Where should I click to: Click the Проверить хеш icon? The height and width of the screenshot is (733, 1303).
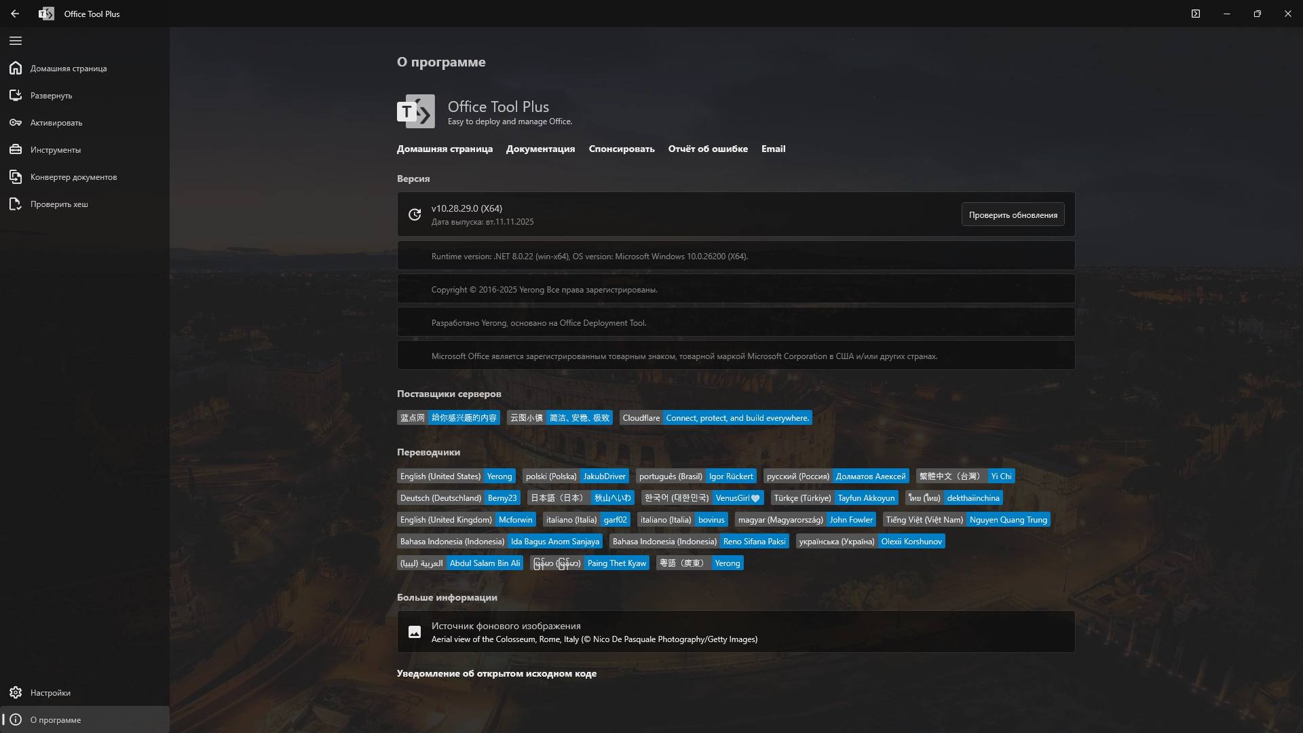click(16, 204)
